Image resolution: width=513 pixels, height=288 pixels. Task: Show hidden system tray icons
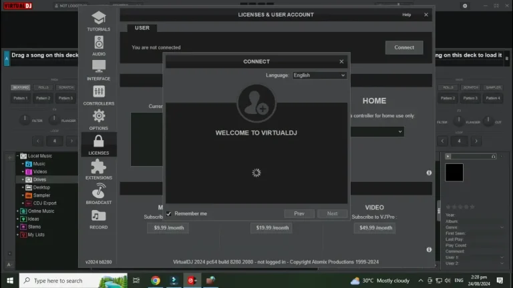pos(421,281)
